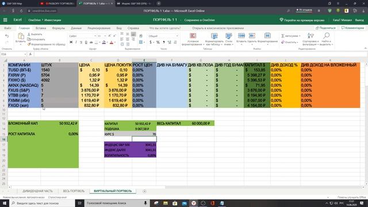Switch to ВЕСЬ ПОРТФЕЛЬ sheet tab
Image resolution: width=368 pixels, height=207 pixels.
pyautogui.click(x=74, y=191)
